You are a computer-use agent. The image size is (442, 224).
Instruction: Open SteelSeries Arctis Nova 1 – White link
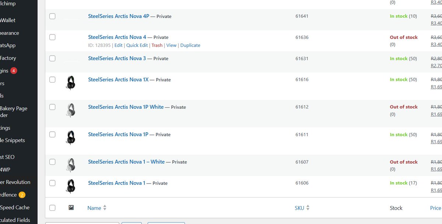click(x=126, y=162)
